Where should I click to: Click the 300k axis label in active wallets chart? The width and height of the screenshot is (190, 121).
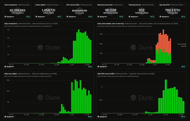point(101,34)
